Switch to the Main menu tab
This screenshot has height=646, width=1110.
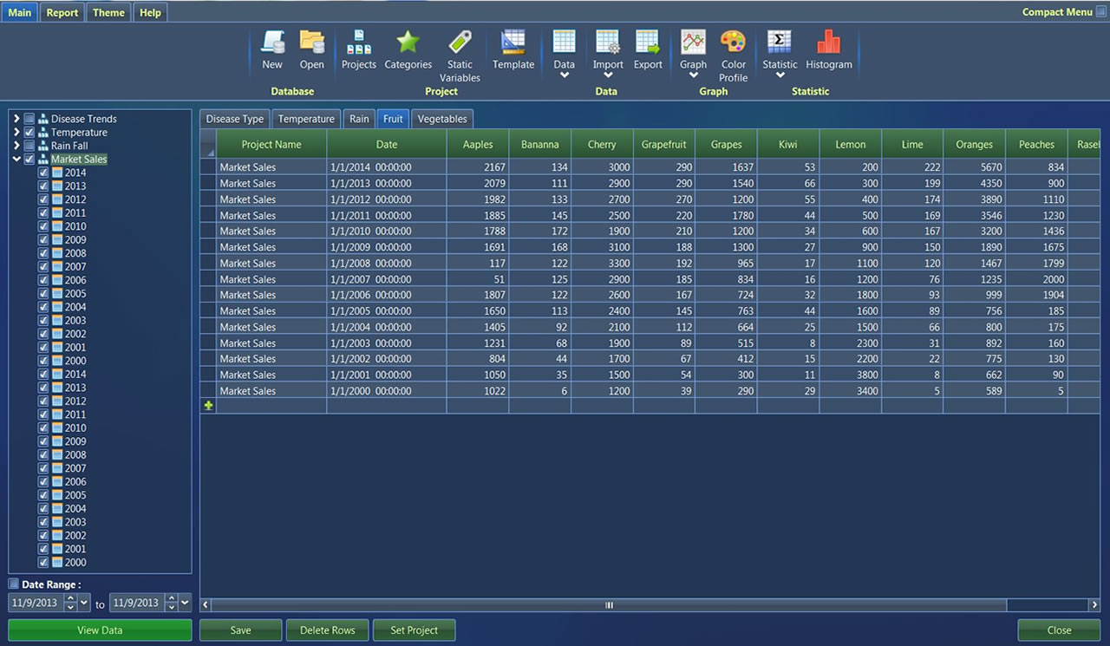[x=19, y=13]
